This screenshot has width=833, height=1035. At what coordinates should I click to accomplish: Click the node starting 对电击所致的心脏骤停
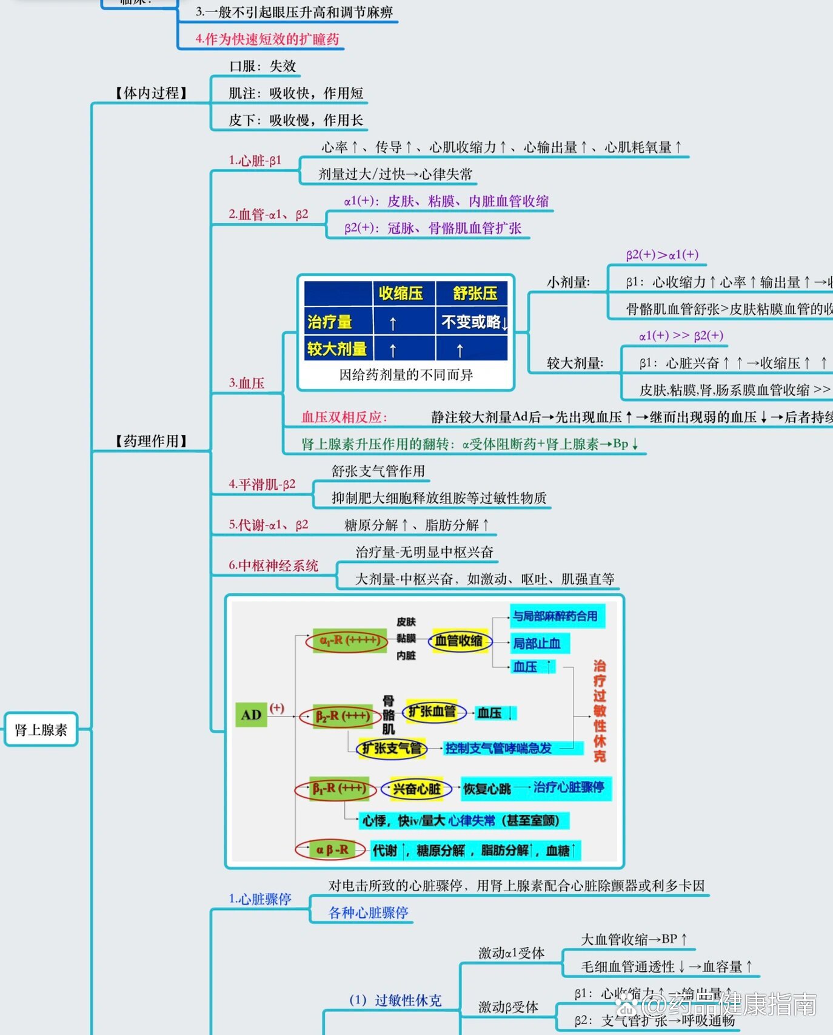[x=517, y=885]
